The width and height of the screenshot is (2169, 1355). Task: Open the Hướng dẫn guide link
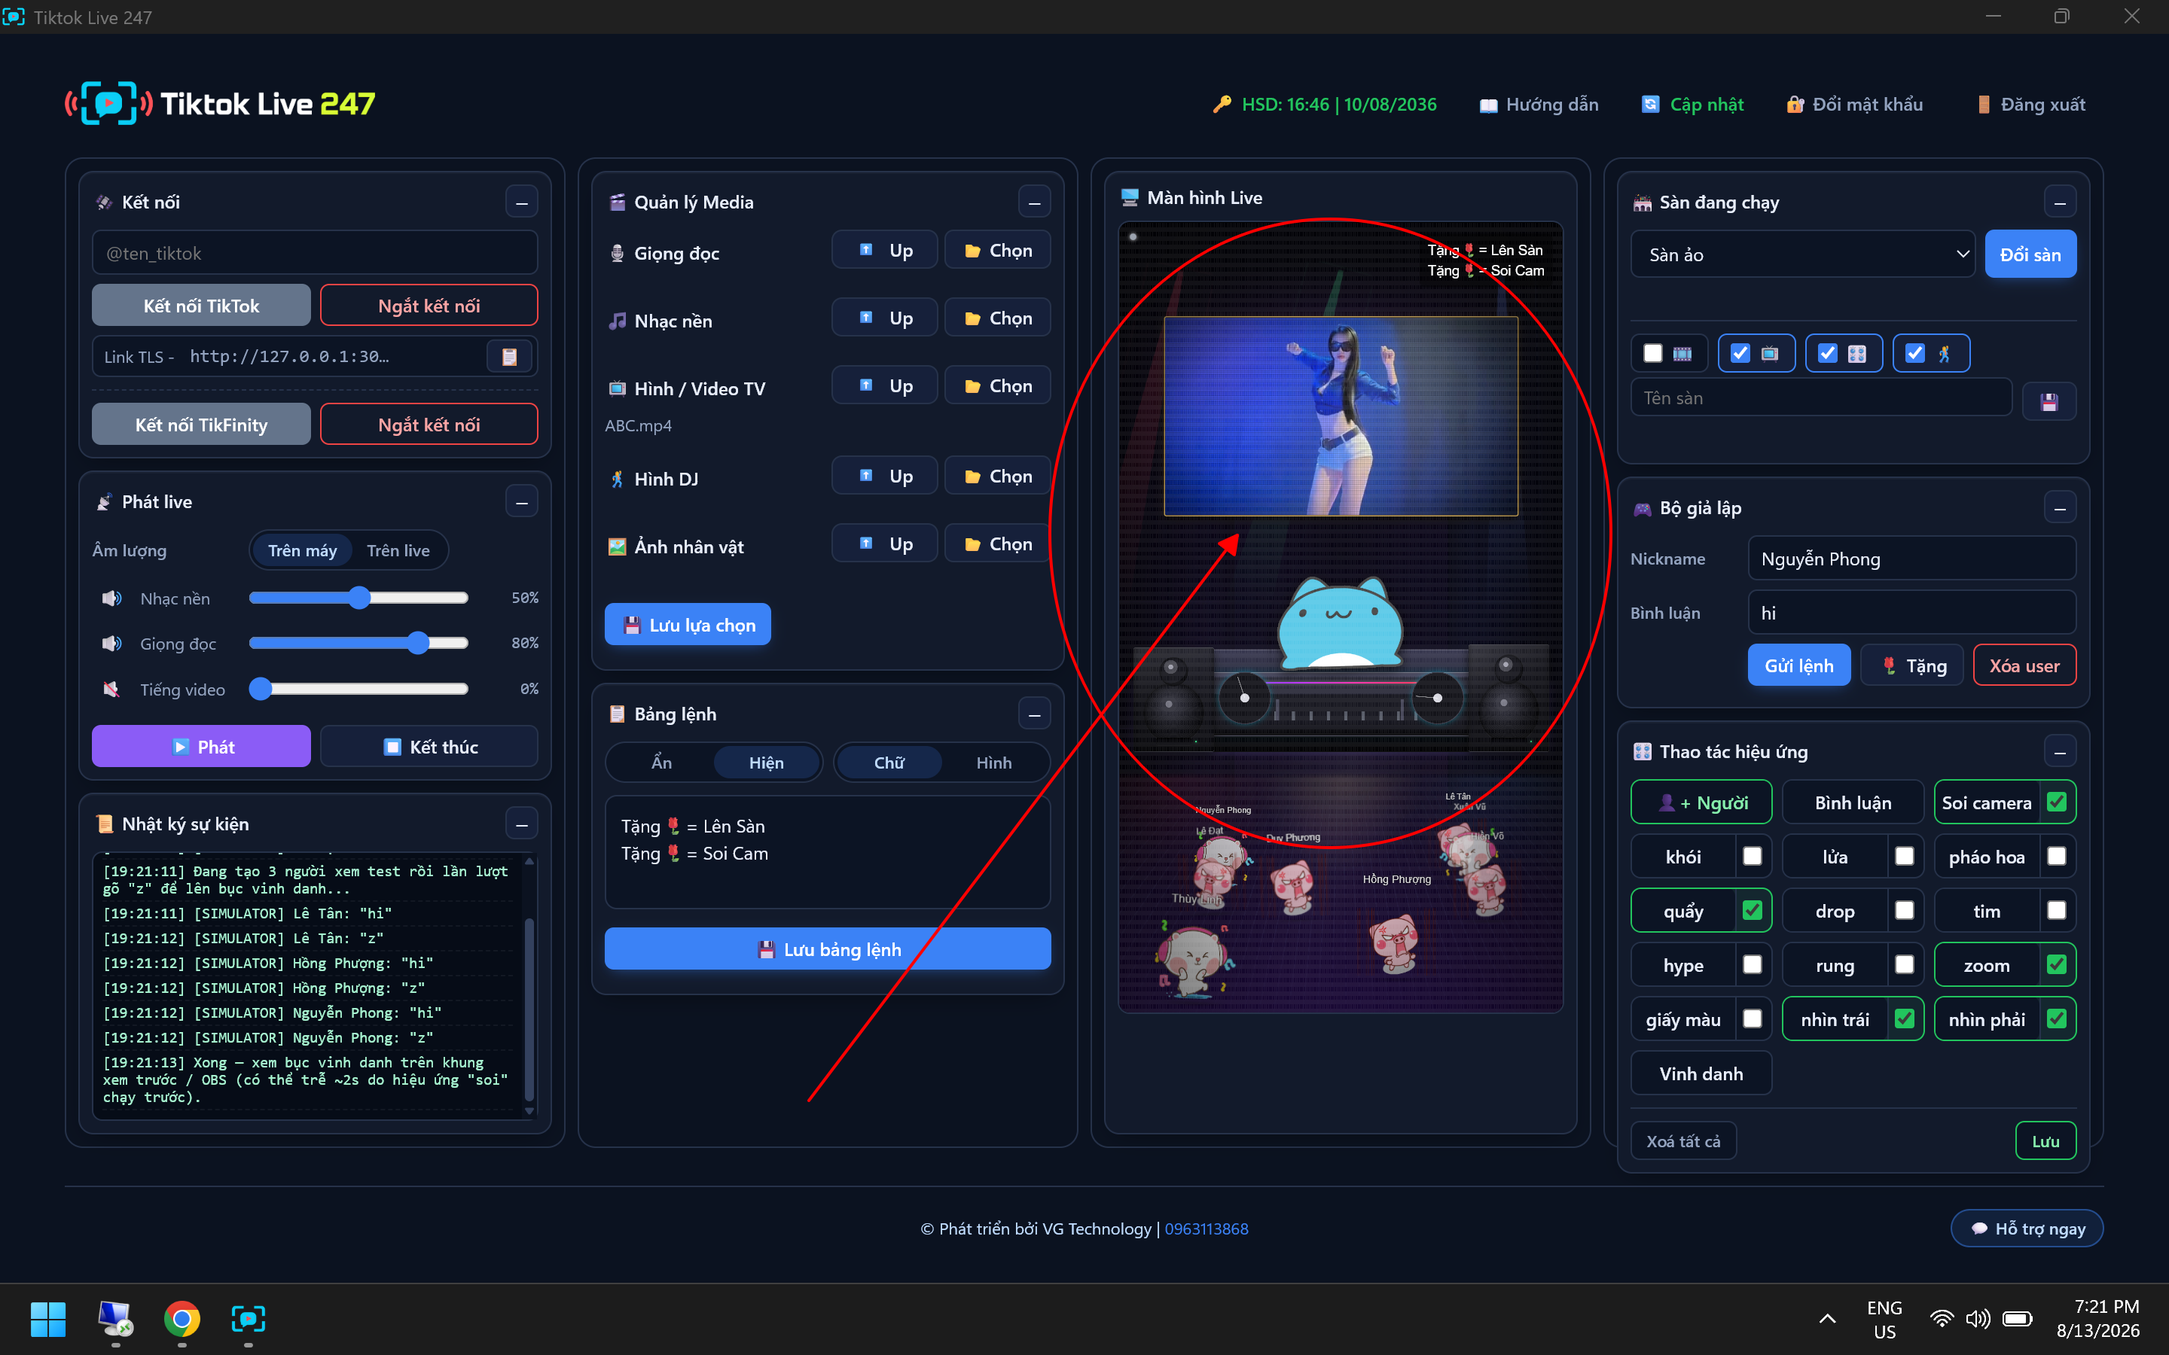pyautogui.click(x=1539, y=105)
